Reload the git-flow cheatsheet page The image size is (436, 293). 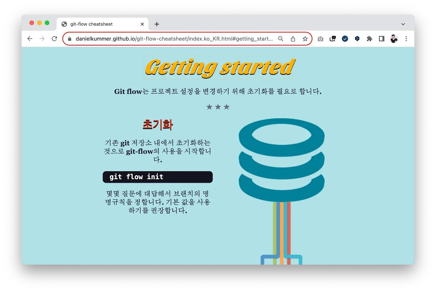54,39
